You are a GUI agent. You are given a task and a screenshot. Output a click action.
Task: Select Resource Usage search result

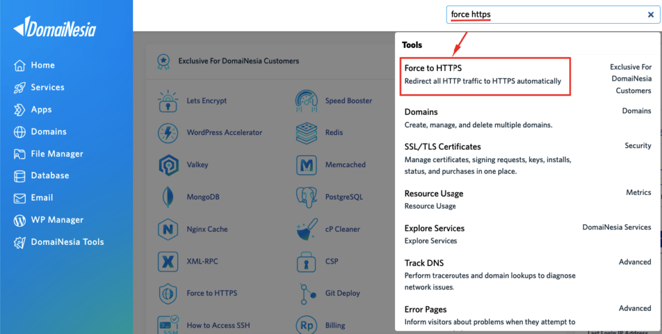tap(528, 200)
